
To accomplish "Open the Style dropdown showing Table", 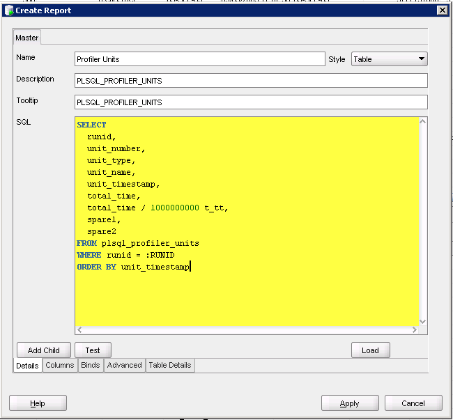I will 389,59.
